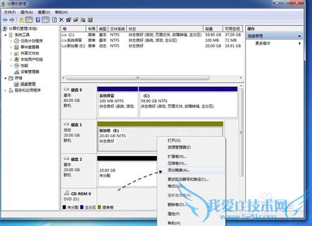Choose 打开(O) in context menu

(191, 140)
